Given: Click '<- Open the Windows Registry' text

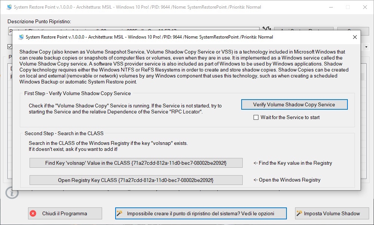Looking at the screenshot, I should (x=287, y=180).
